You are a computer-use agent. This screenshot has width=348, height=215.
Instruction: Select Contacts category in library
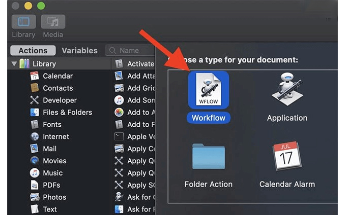point(57,88)
